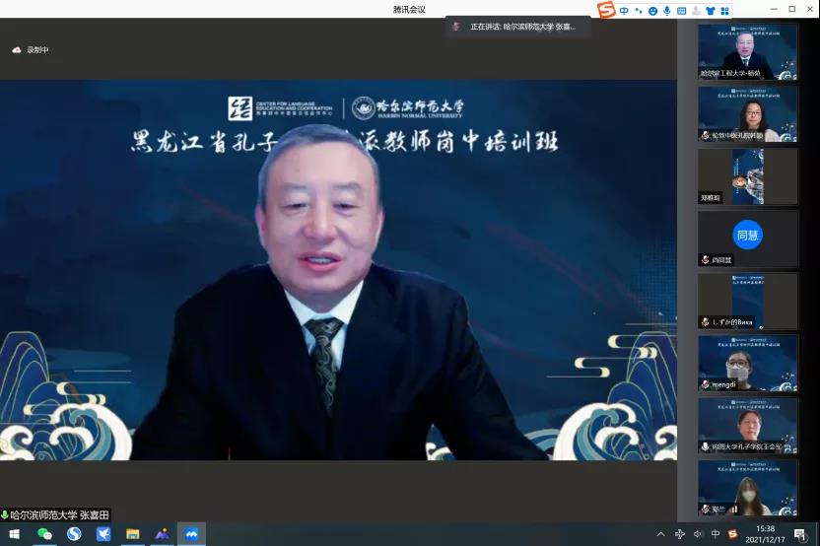Click the Sogou input emoji icon
Screen dimensions: 820x546
pyautogui.click(x=652, y=11)
